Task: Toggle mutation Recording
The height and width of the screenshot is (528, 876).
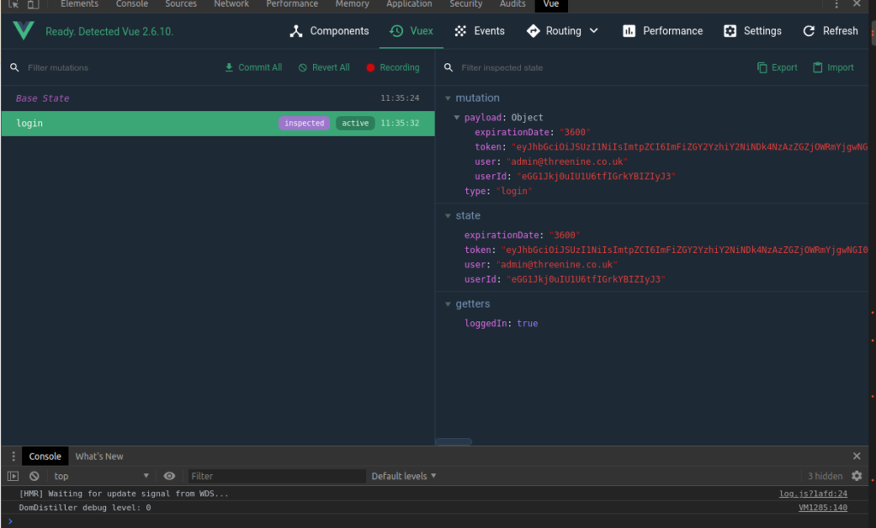Action: tap(393, 67)
